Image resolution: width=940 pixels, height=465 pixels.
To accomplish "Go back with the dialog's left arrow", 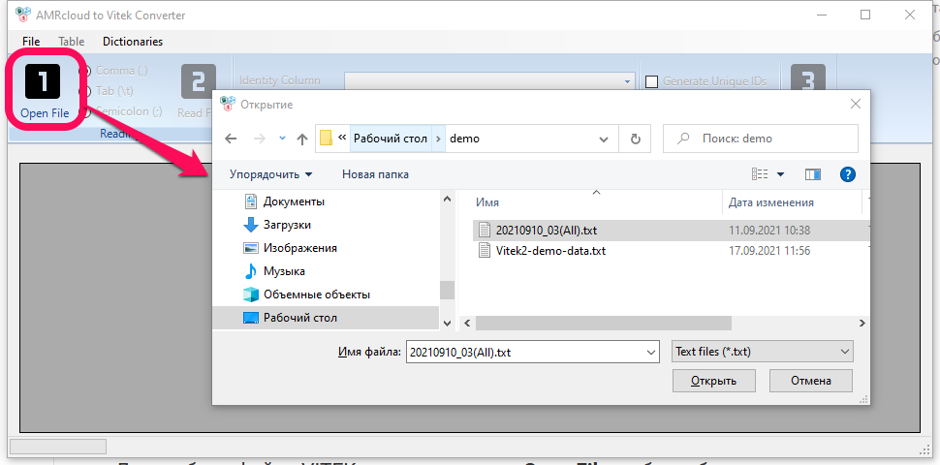I will point(231,139).
